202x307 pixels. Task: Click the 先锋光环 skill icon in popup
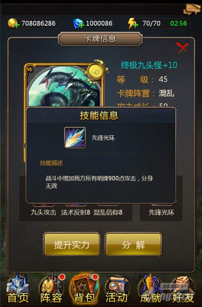75,137
